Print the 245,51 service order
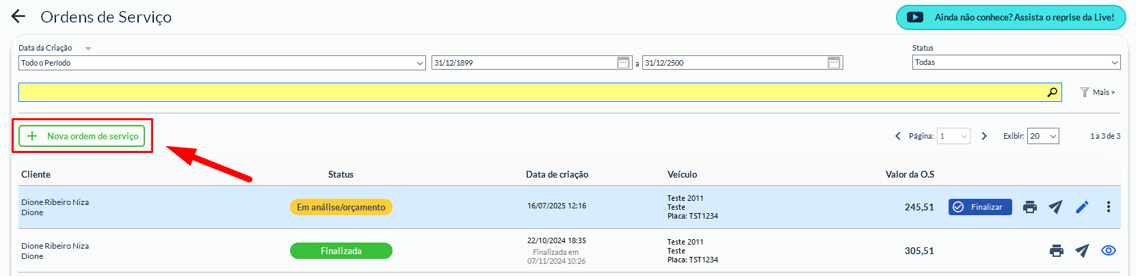This screenshot has width=1136, height=276. coord(1029,207)
